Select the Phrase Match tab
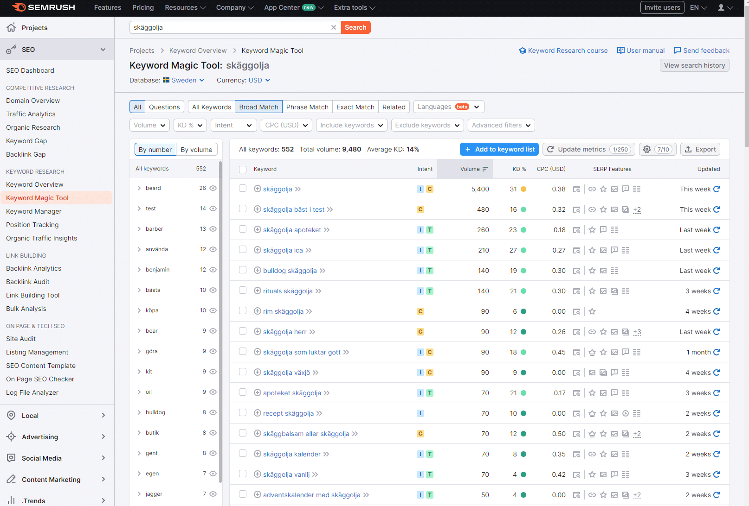 coord(307,107)
